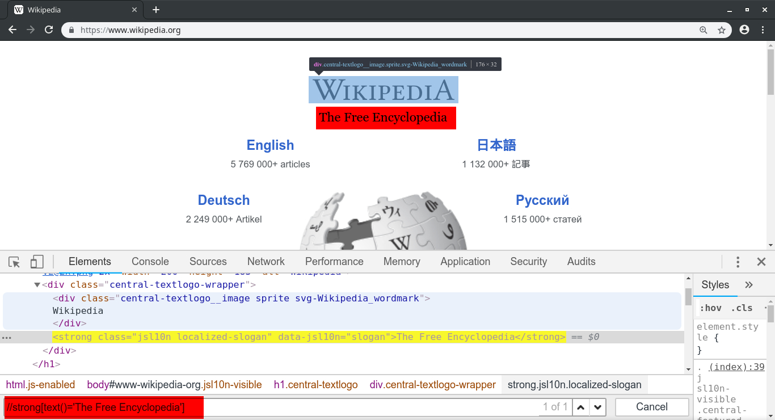Open the Network tab

(x=266, y=262)
